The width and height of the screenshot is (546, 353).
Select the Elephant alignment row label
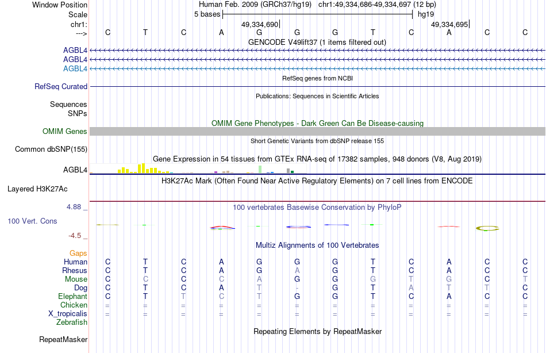click(x=72, y=296)
